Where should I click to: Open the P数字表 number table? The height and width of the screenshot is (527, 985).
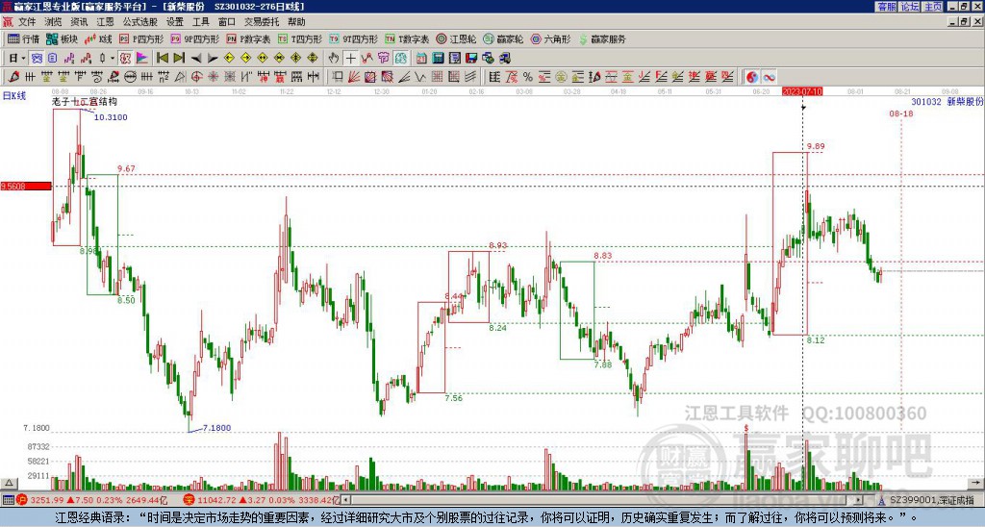(248, 38)
